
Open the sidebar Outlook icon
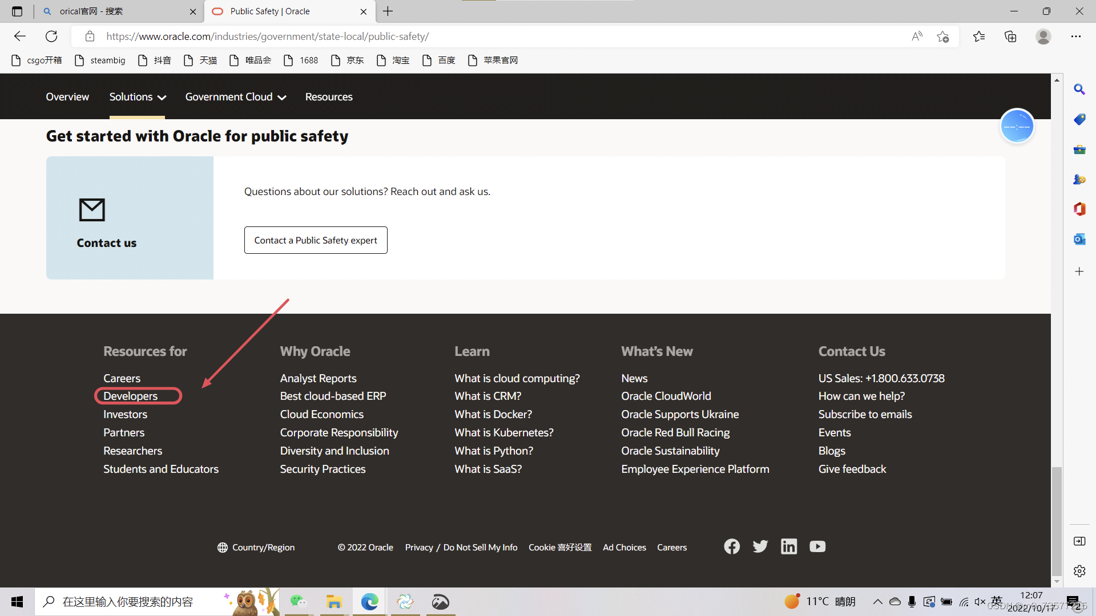[x=1079, y=239]
